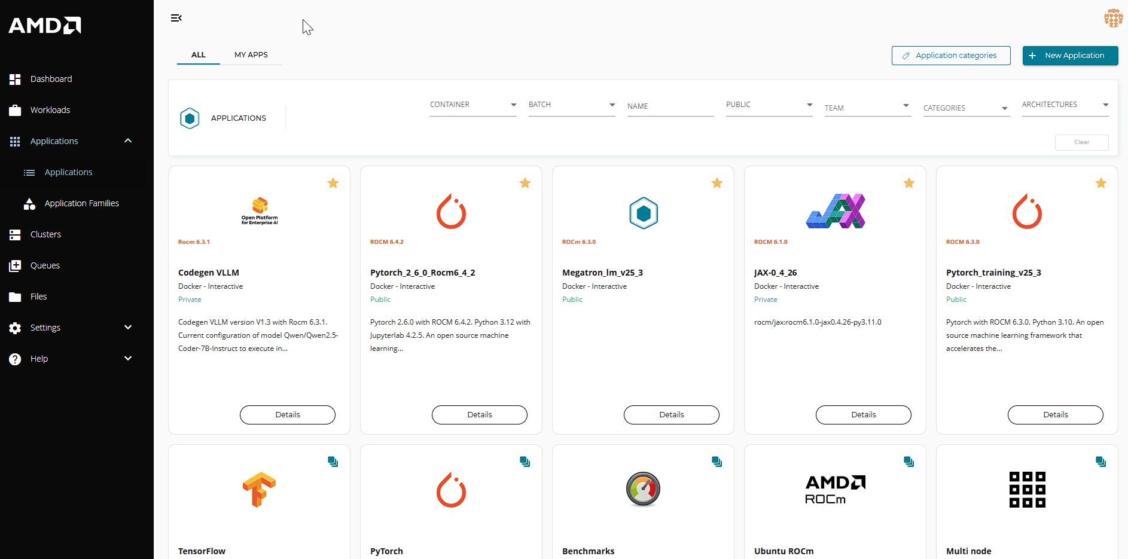Click the user avatar icon
Viewport: 1128px width, 559px height.
(1113, 18)
